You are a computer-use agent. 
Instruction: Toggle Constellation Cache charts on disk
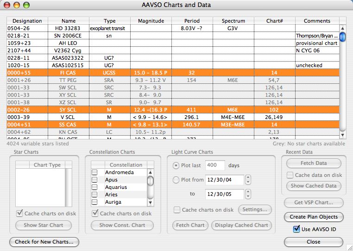click(95, 213)
